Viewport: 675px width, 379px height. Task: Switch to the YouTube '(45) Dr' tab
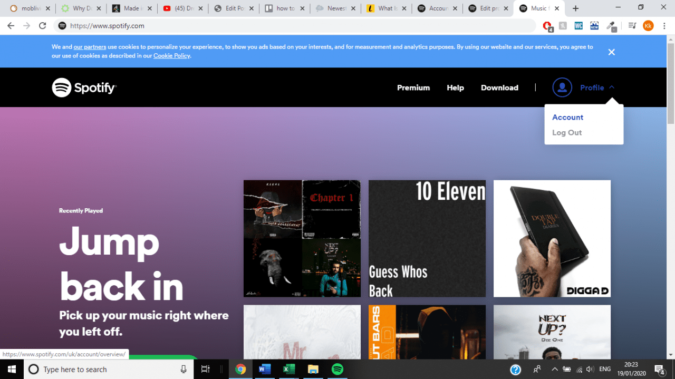[182, 8]
